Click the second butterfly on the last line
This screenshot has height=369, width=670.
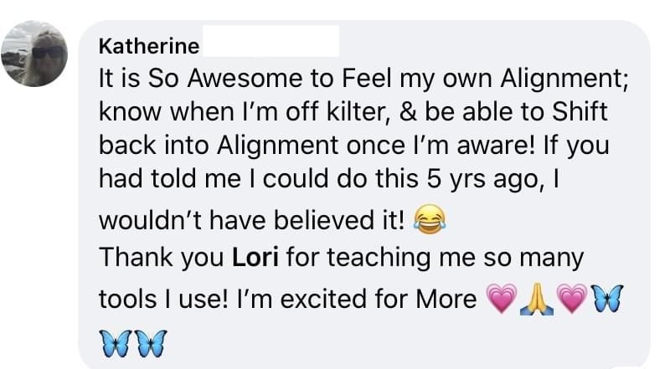151,341
